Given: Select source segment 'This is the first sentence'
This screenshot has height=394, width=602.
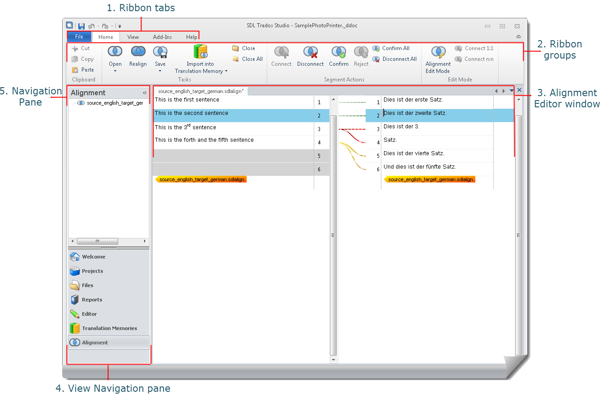Looking at the screenshot, I should pyautogui.click(x=187, y=100).
